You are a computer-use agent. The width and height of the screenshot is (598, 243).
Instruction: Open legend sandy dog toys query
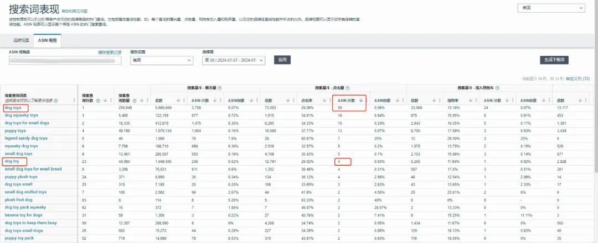26,139
